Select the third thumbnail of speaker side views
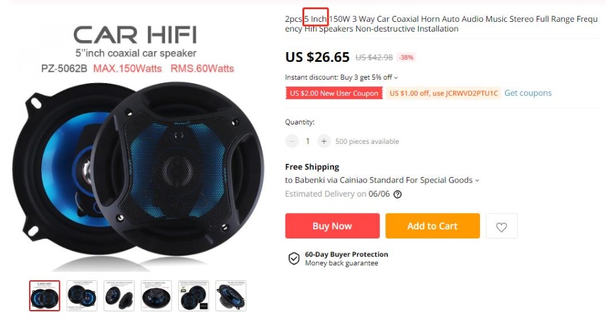 119,296
